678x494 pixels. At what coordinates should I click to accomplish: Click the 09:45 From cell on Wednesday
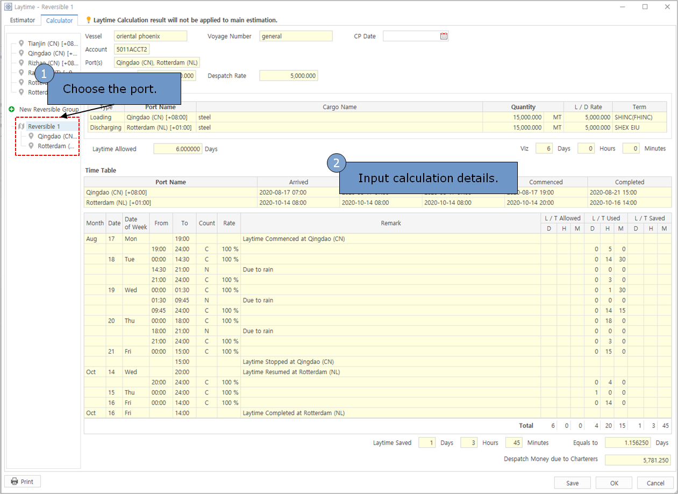[161, 310]
